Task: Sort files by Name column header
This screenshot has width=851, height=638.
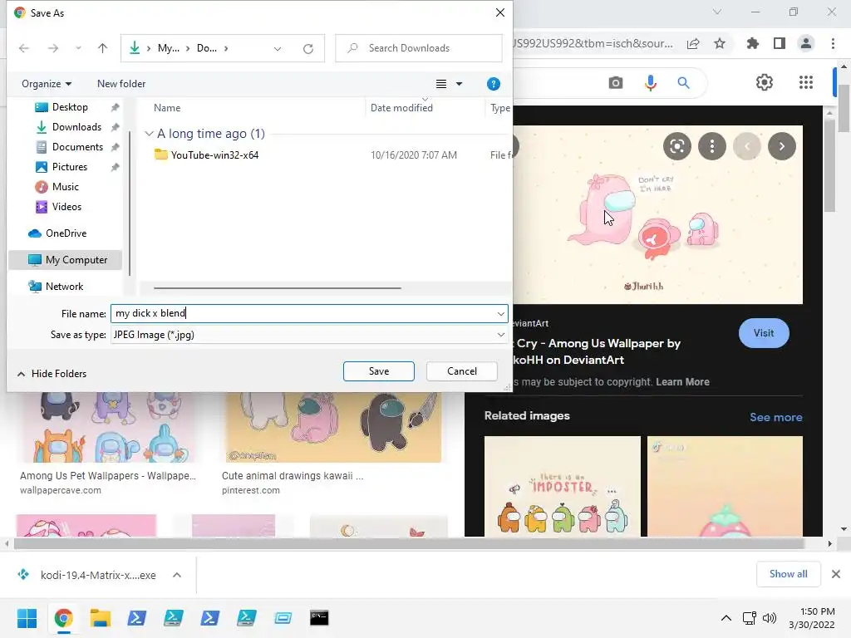Action: (x=167, y=108)
